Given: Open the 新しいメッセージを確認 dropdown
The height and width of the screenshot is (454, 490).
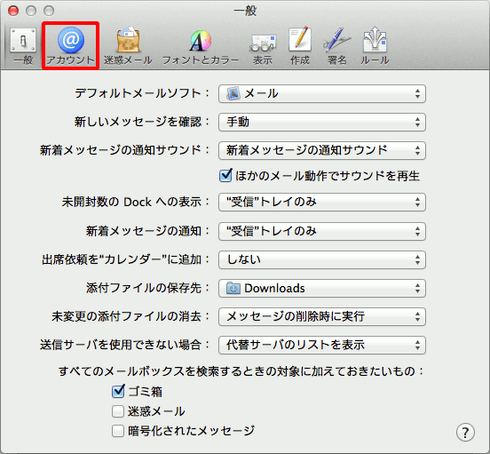Looking at the screenshot, I should tap(322, 122).
